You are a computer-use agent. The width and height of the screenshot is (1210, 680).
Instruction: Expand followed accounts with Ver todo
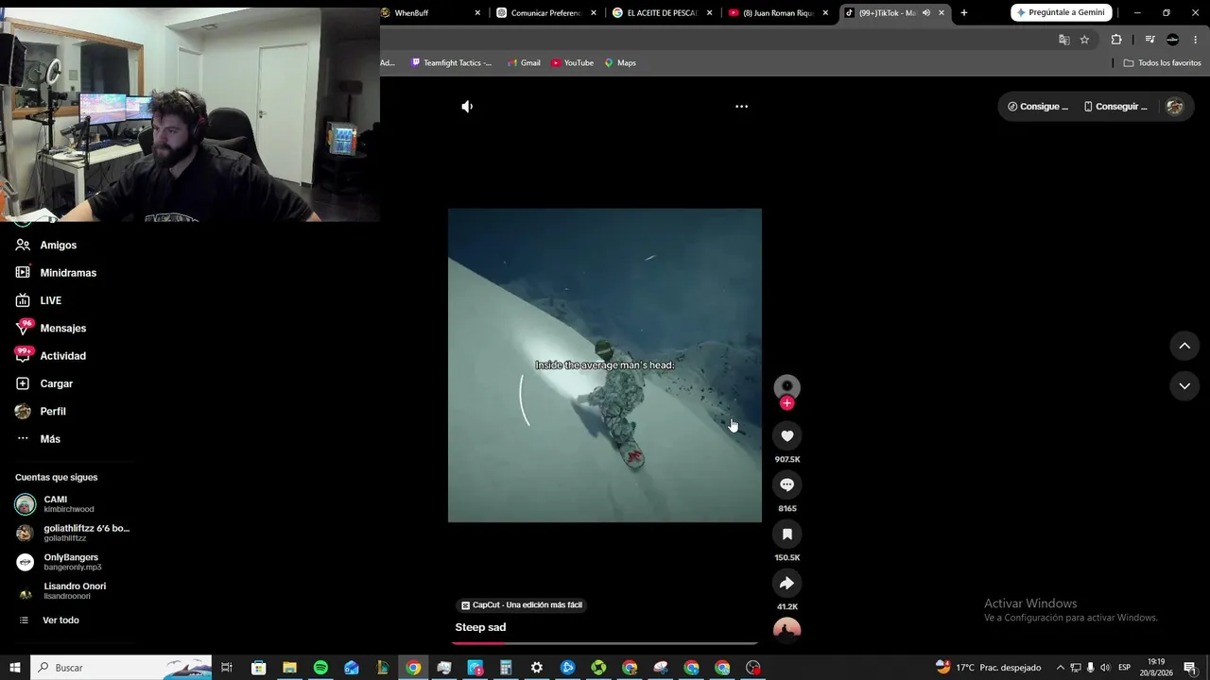[x=60, y=620]
